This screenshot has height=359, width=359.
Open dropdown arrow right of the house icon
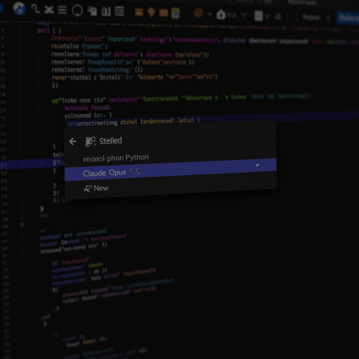[x=244, y=15]
